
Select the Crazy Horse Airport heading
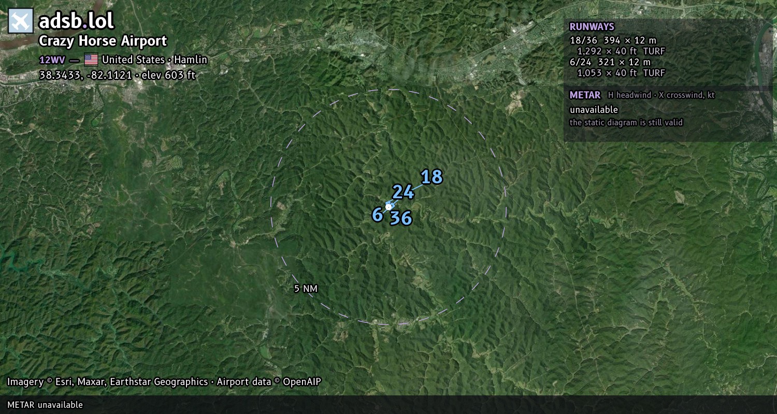point(103,41)
